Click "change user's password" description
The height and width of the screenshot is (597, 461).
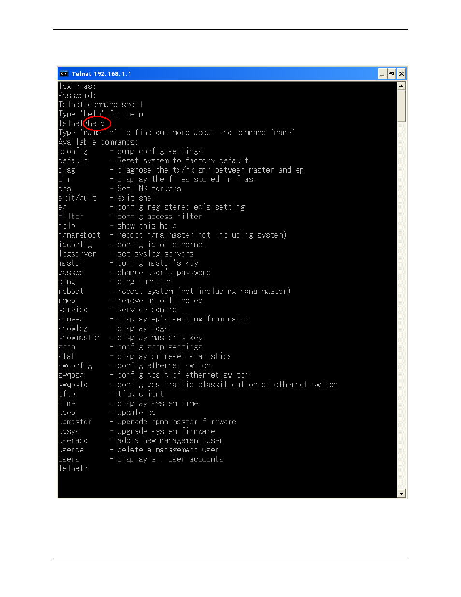coord(164,273)
